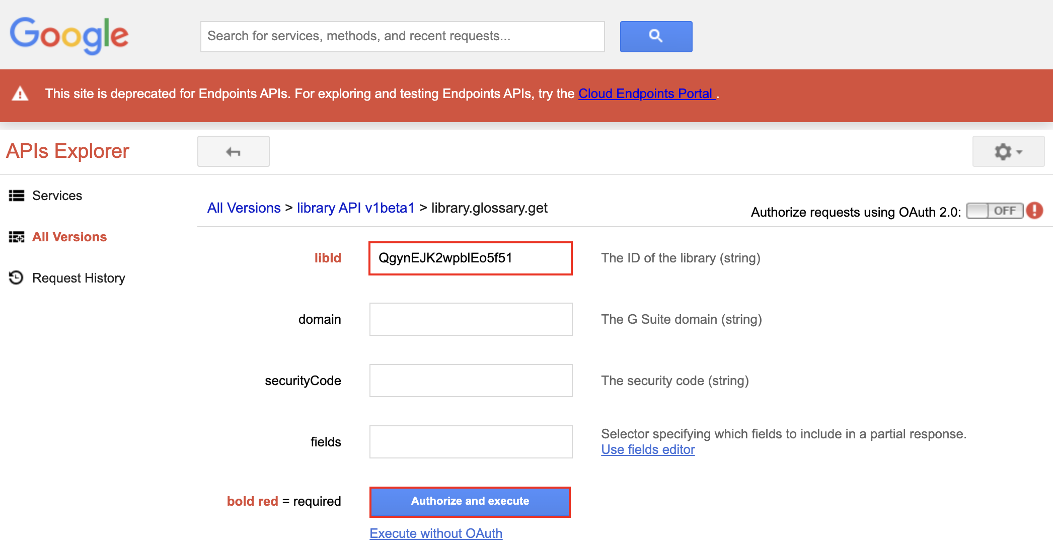Click the Google logo
This screenshot has height=559, width=1053.
[x=69, y=36]
